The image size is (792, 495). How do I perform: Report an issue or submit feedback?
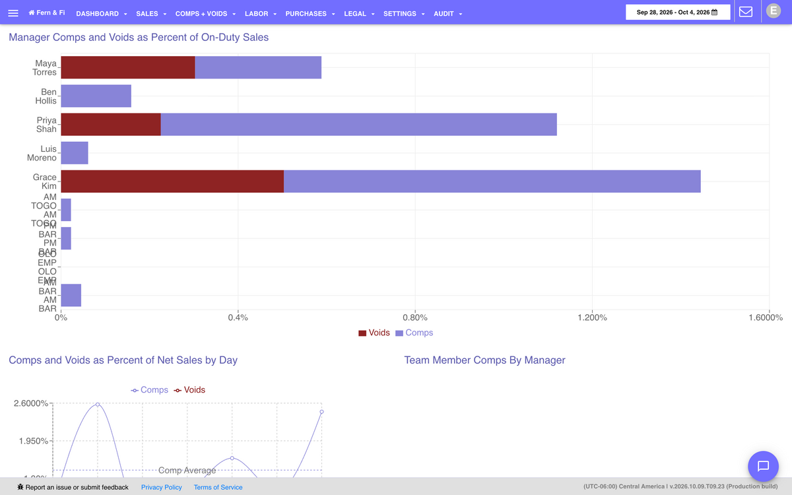[73, 487]
